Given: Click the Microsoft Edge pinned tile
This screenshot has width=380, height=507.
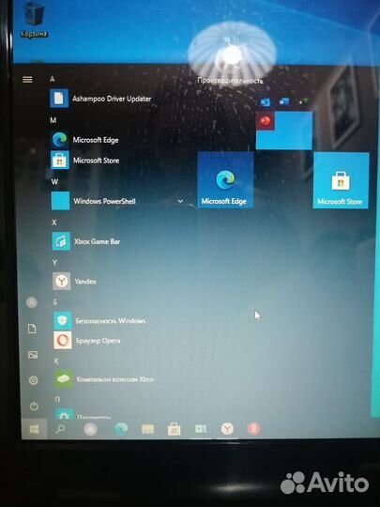Looking at the screenshot, I should [225, 179].
